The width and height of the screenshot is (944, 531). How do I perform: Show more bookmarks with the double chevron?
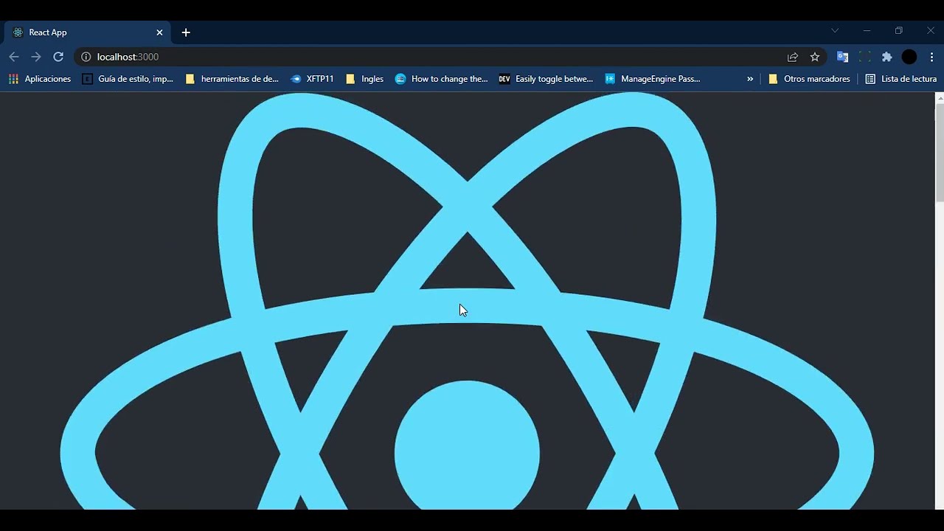click(750, 79)
